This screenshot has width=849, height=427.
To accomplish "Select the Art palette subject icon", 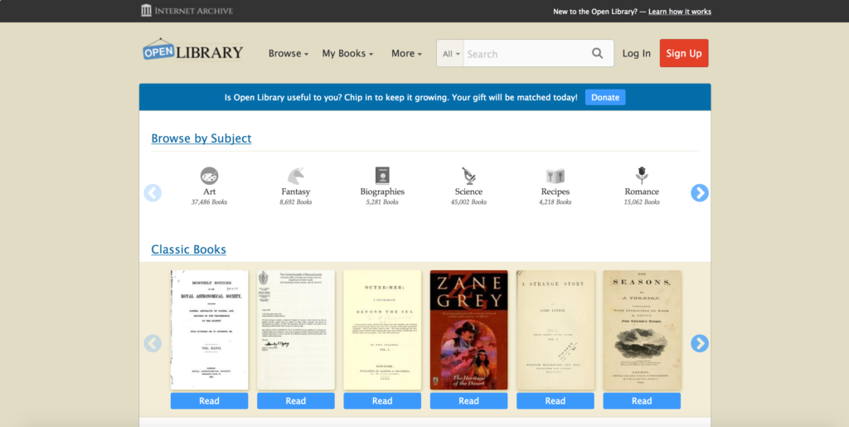I will [209, 176].
